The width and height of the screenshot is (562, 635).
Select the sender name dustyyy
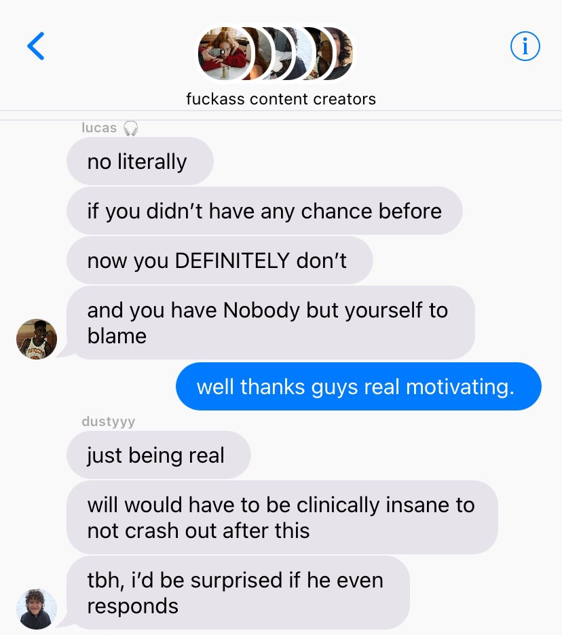coord(108,421)
